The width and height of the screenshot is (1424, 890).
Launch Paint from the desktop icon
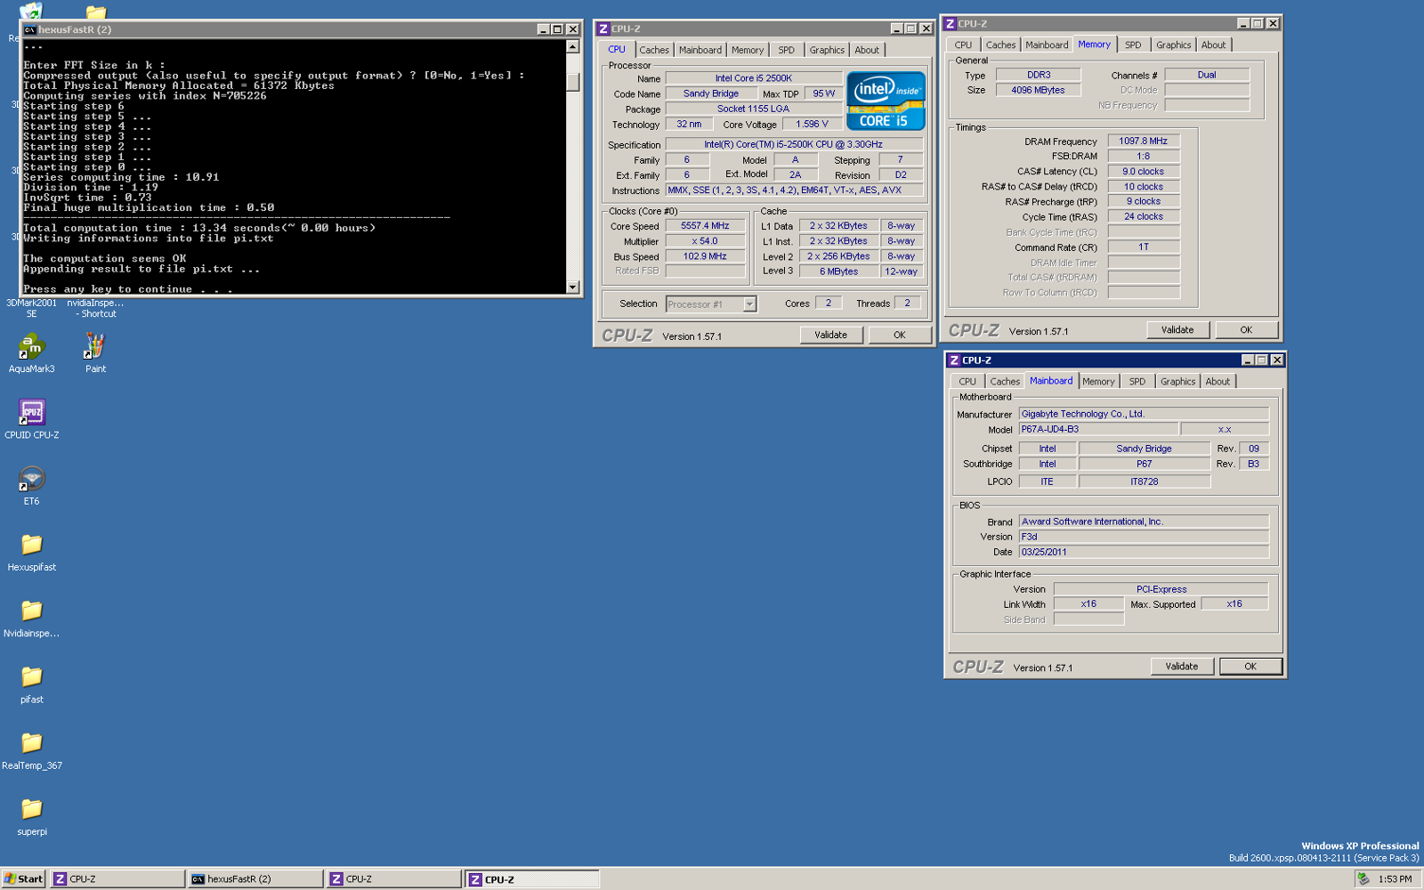click(95, 352)
